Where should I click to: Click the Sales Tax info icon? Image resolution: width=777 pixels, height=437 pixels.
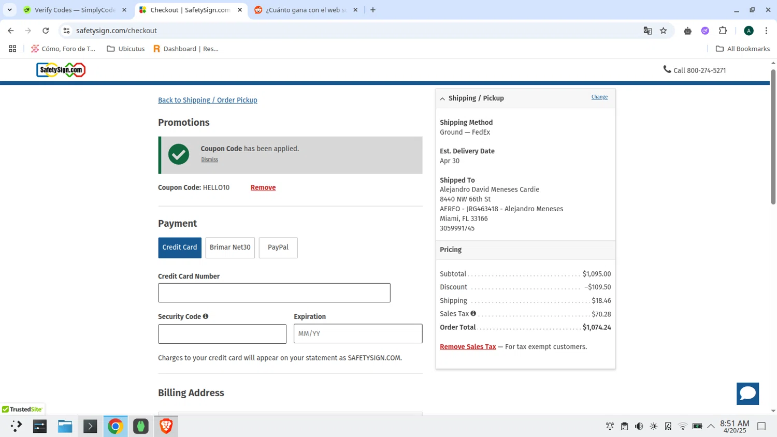pyautogui.click(x=473, y=313)
